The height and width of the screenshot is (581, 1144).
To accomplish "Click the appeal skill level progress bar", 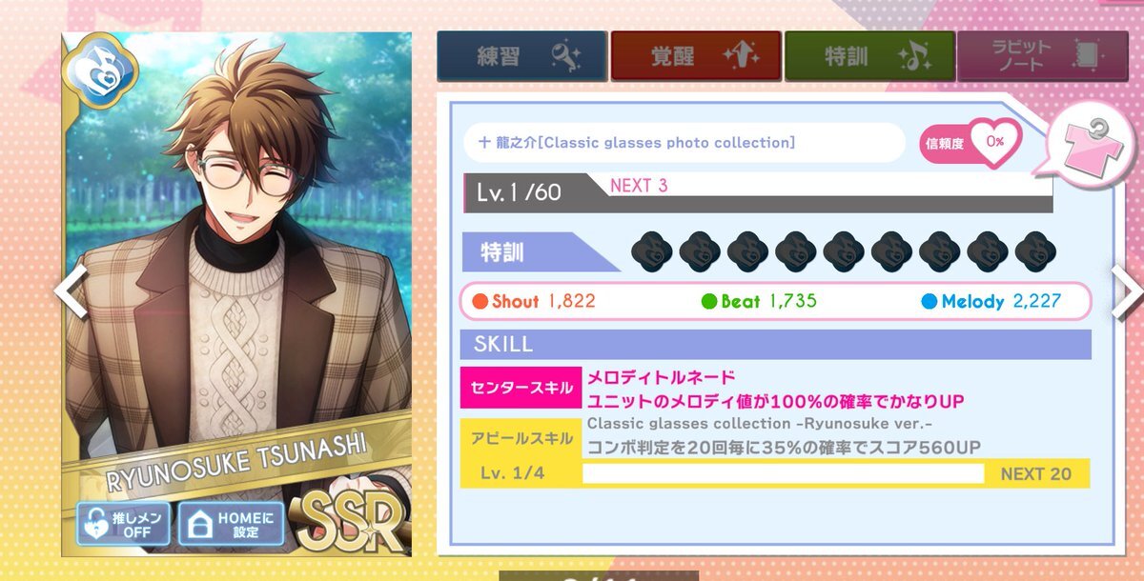I will coord(783,473).
